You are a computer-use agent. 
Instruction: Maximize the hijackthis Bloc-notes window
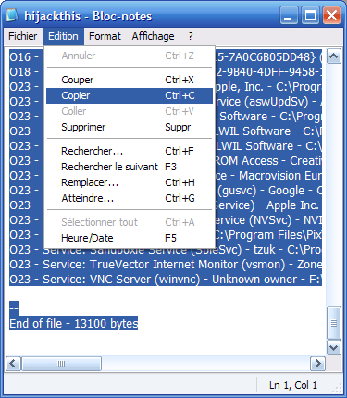pos(310,16)
